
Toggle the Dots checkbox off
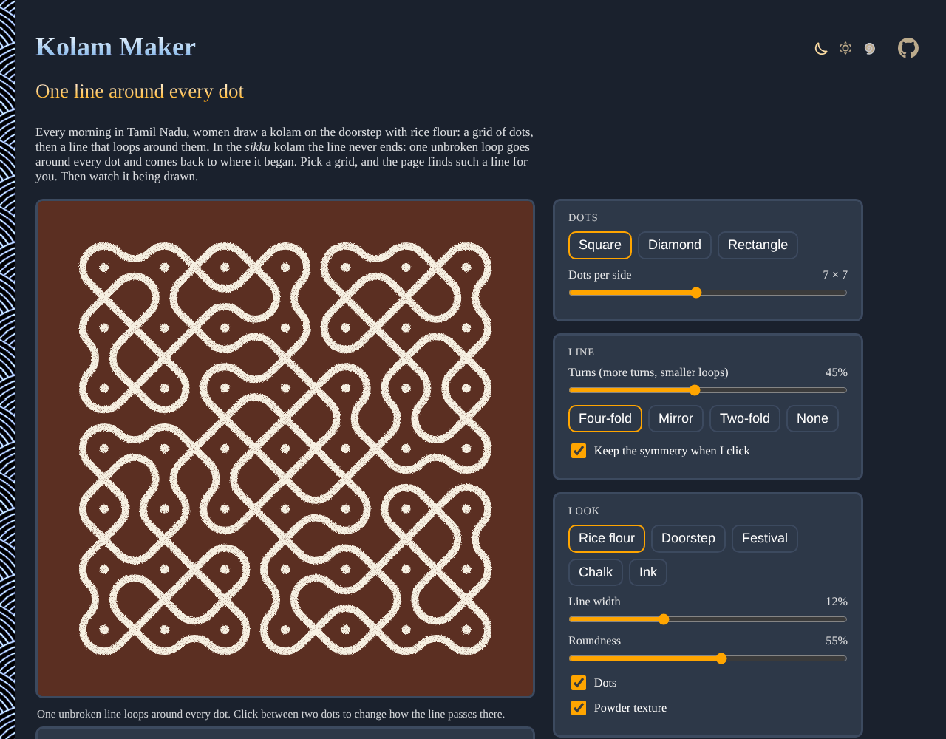pos(579,683)
